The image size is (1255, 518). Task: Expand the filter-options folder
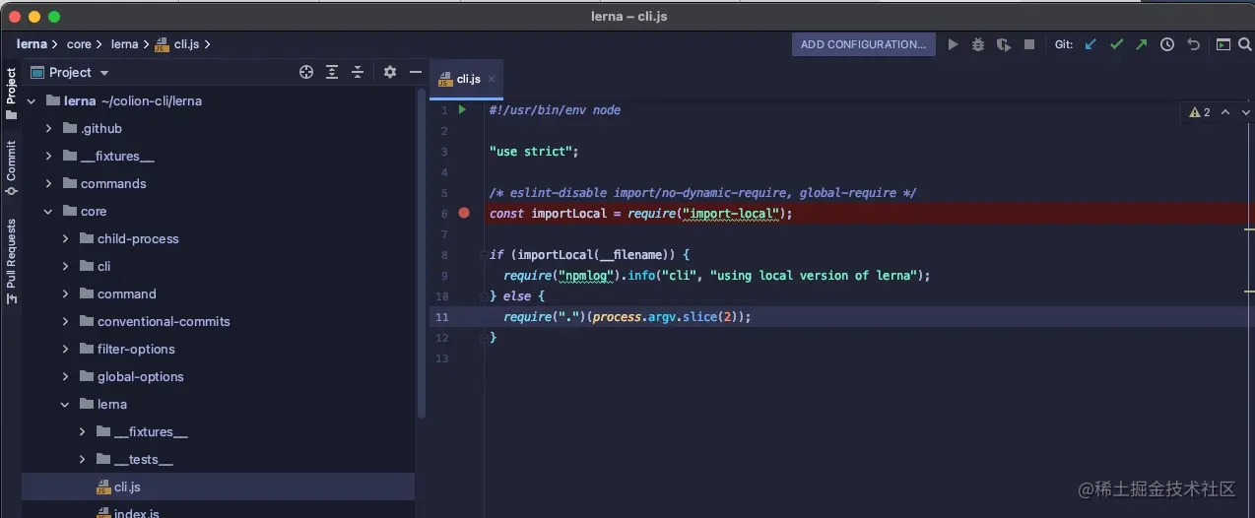point(65,349)
